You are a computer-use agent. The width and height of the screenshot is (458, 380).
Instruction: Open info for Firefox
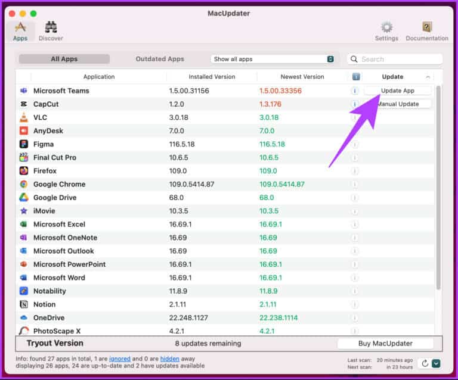click(355, 171)
